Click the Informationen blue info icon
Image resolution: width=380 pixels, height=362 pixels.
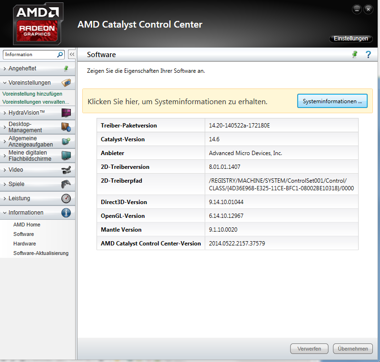click(x=66, y=213)
